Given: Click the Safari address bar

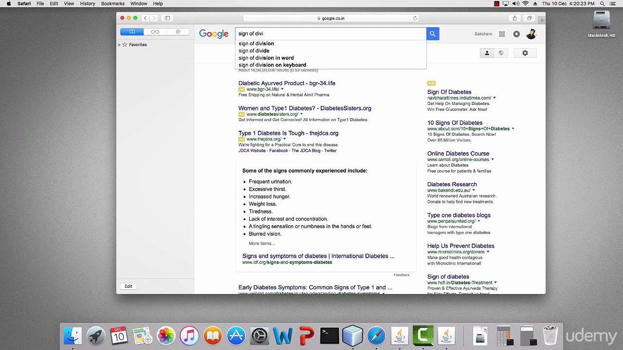Looking at the screenshot, I should (331, 18).
